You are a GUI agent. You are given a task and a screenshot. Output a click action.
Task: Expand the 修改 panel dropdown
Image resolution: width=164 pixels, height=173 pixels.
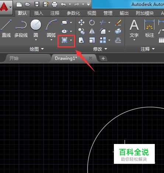pyautogui.click(x=100, y=49)
